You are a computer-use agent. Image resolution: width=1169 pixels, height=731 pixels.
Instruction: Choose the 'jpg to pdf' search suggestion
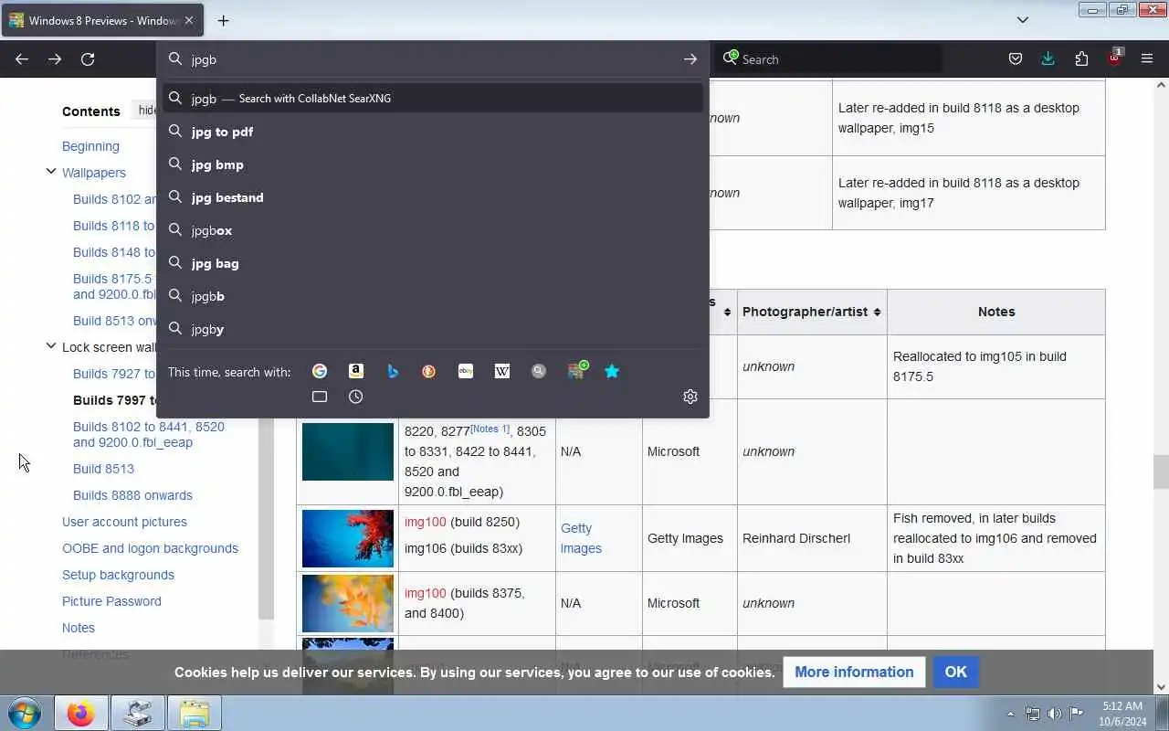tap(433, 132)
